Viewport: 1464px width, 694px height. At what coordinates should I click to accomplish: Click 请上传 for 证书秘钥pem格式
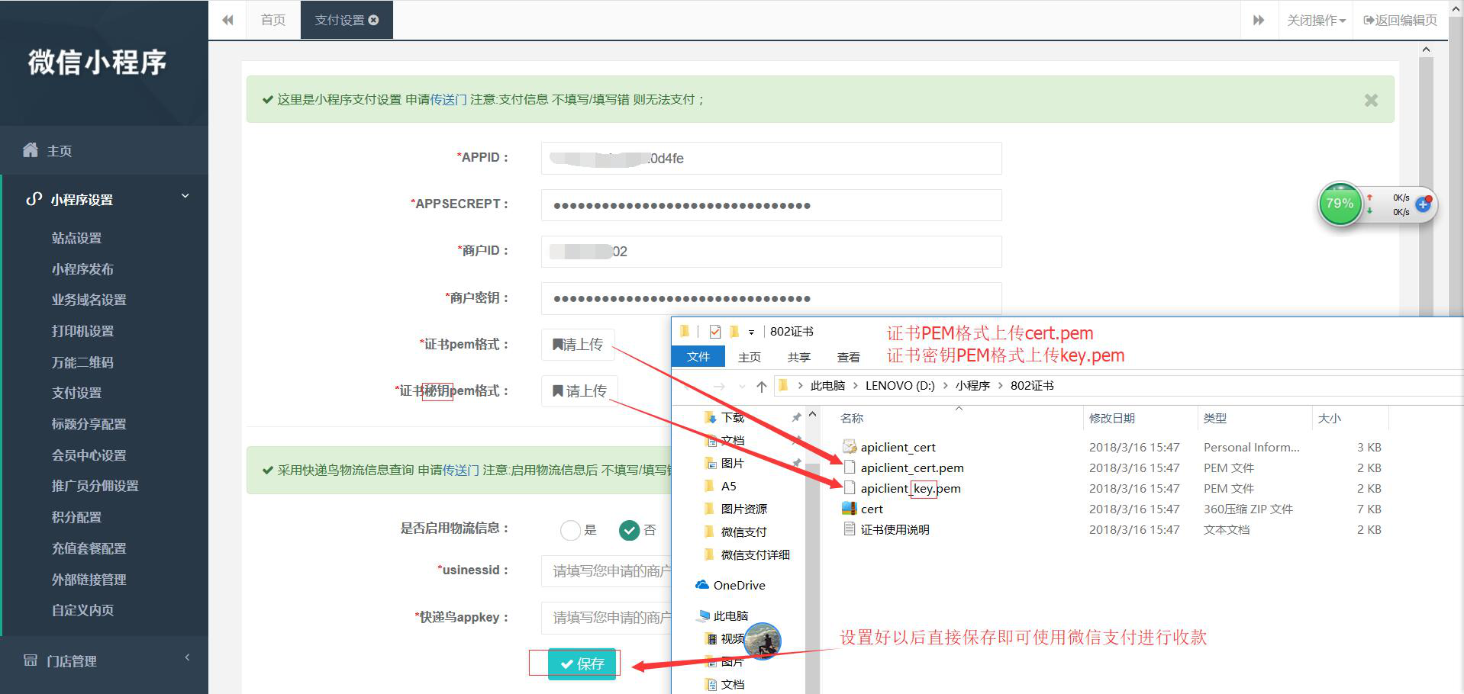coord(579,391)
